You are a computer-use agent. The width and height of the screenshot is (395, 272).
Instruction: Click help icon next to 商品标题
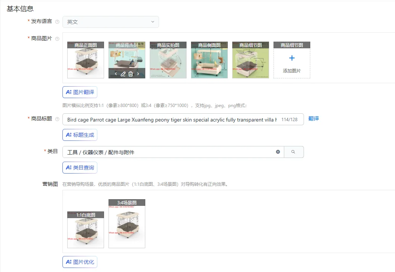(57, 119)
